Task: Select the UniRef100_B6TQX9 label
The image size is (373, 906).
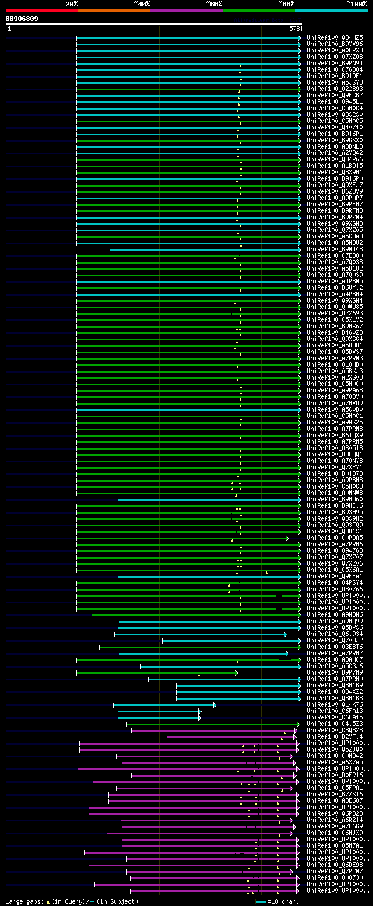Action: click(x=335, y=435)
